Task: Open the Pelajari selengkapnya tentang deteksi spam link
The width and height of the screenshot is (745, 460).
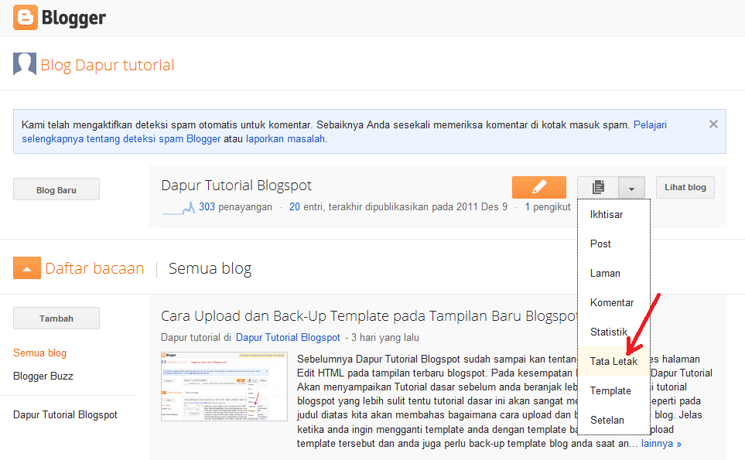Action: point(344,132)
